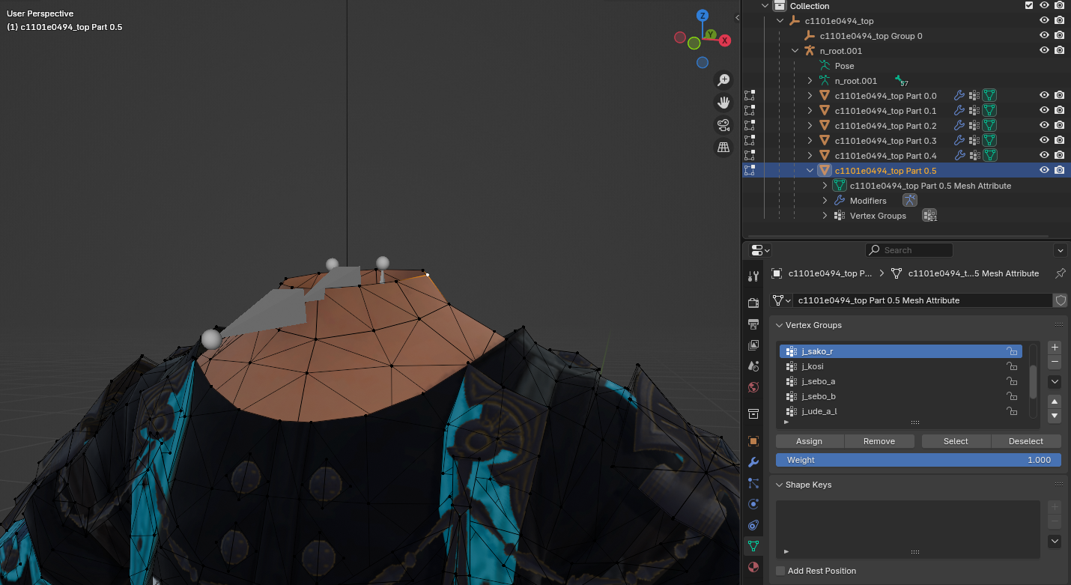Click the red X axis on gizmo
The height and width of the screenshot is (585, 1071).
click(x=724, y=40)
